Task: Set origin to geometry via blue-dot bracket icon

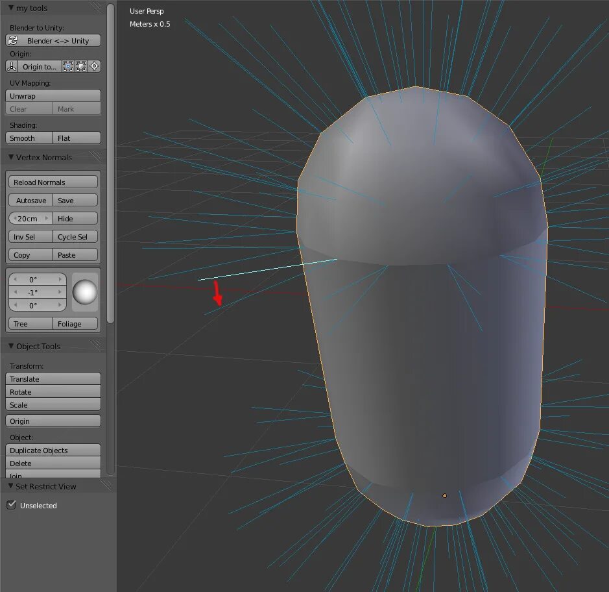Action: click(x=68, y=66)
